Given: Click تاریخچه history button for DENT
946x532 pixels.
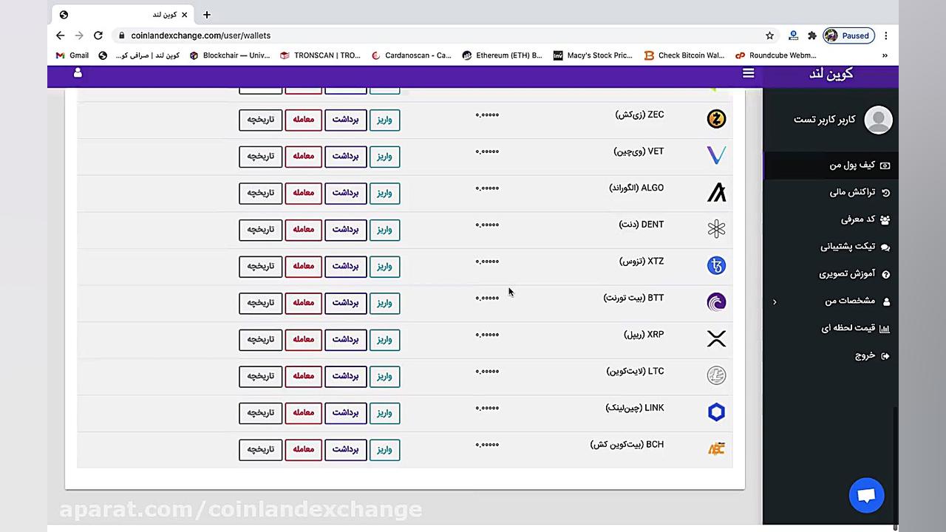Looking at the screenshot, I should (260, 230).
